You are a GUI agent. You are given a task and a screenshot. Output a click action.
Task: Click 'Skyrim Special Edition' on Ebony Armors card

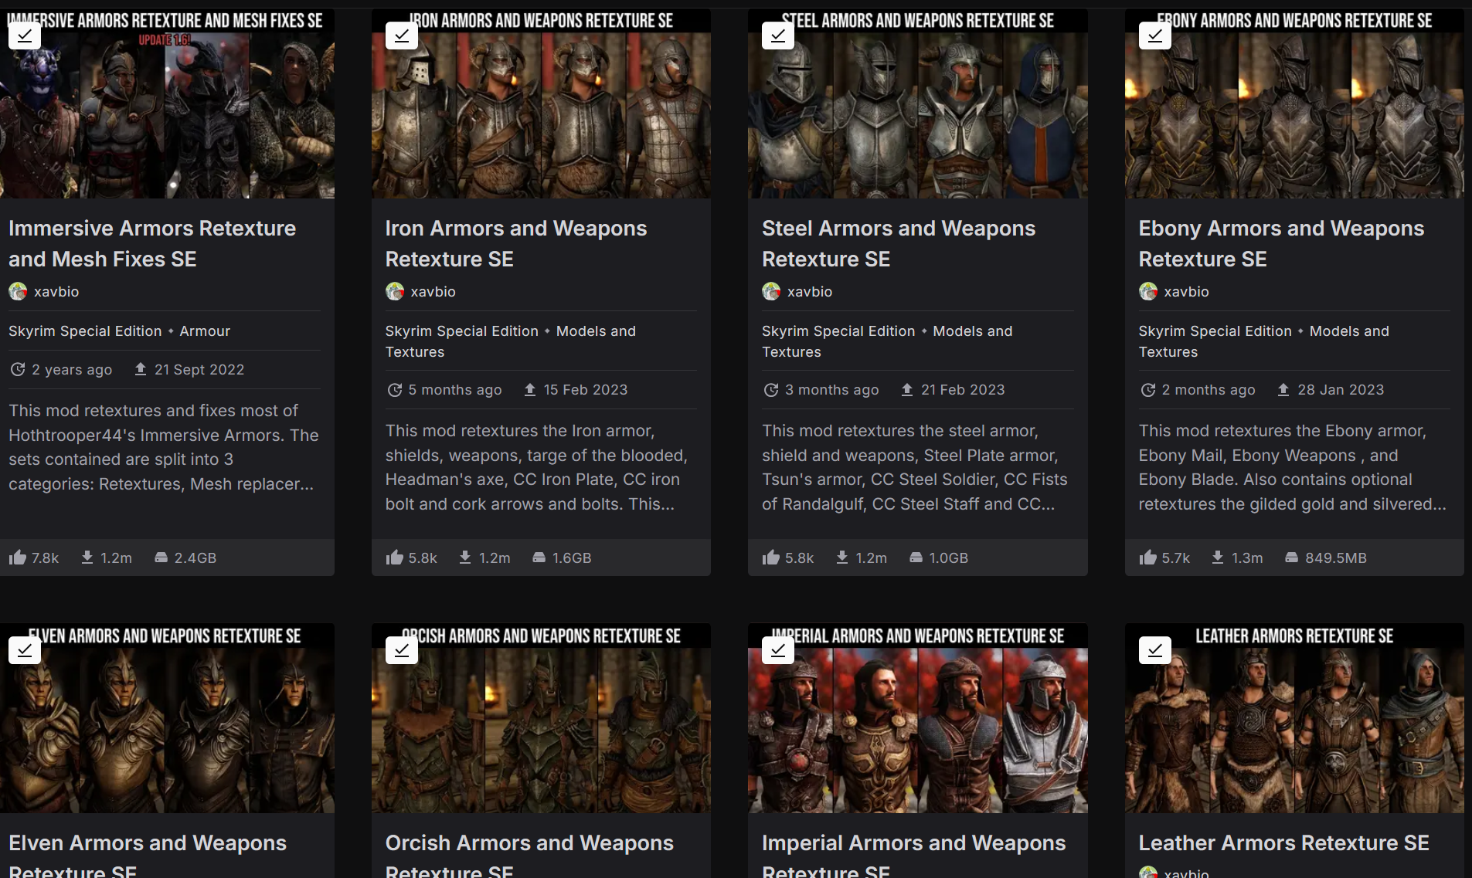pos(1215,331)
